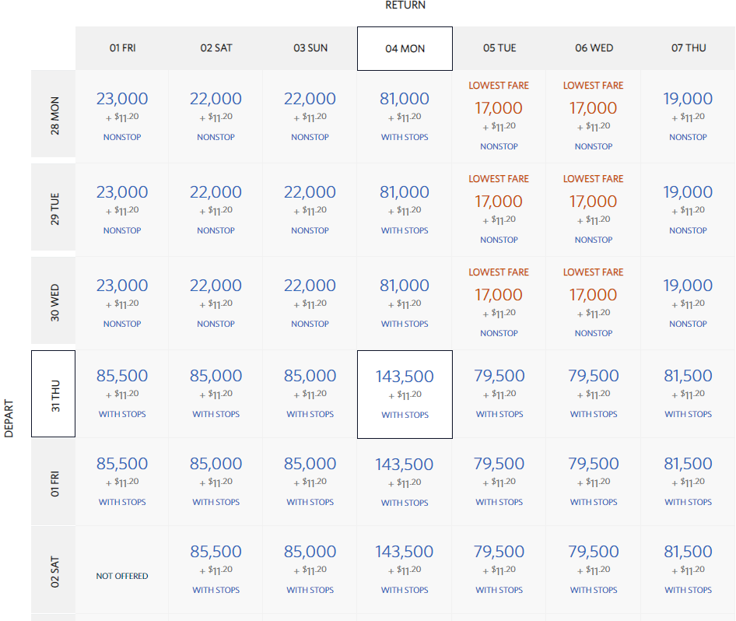Viewport: 736px width, 621px height.
Task: Select 81,500 fare departing 01 FRI returning 07 THU
Action: coord(688,480)
